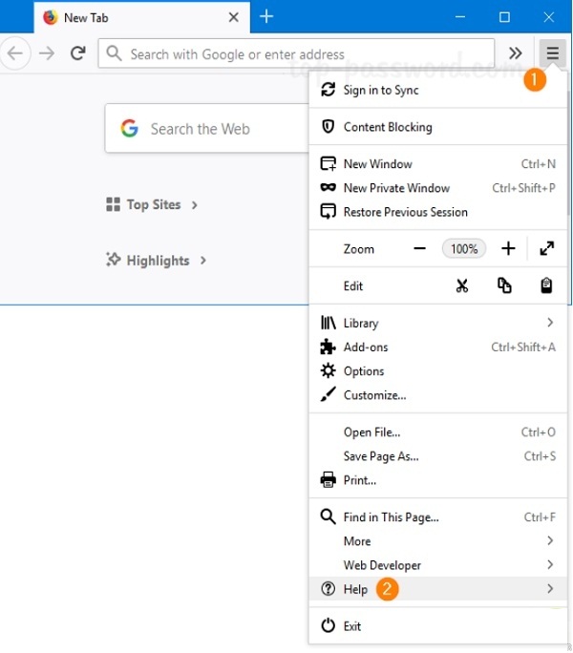The height and width of the screenshot is (653, 573).
Task: Click the Cut scissors icon
Action: [462, 285]
